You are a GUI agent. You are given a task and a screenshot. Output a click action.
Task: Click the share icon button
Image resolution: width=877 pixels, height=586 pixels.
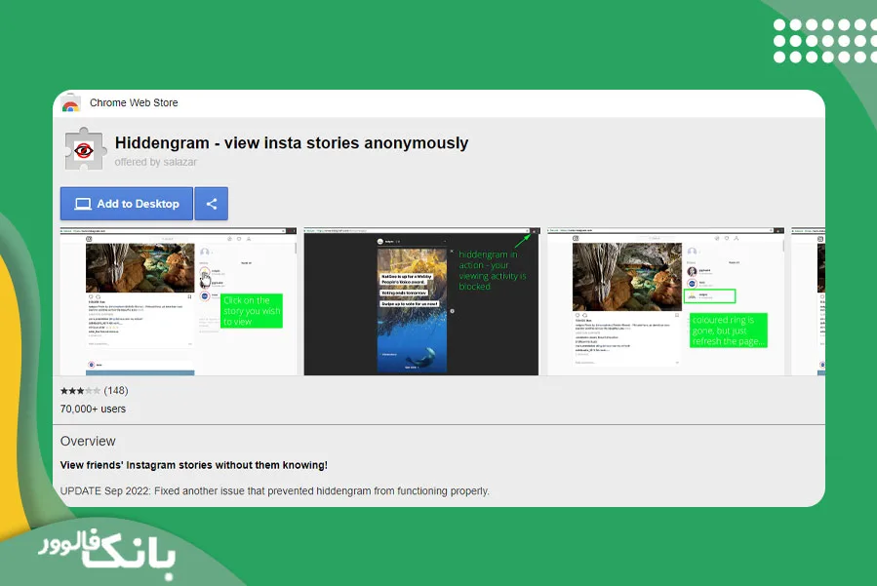click(x=212, y=204)
